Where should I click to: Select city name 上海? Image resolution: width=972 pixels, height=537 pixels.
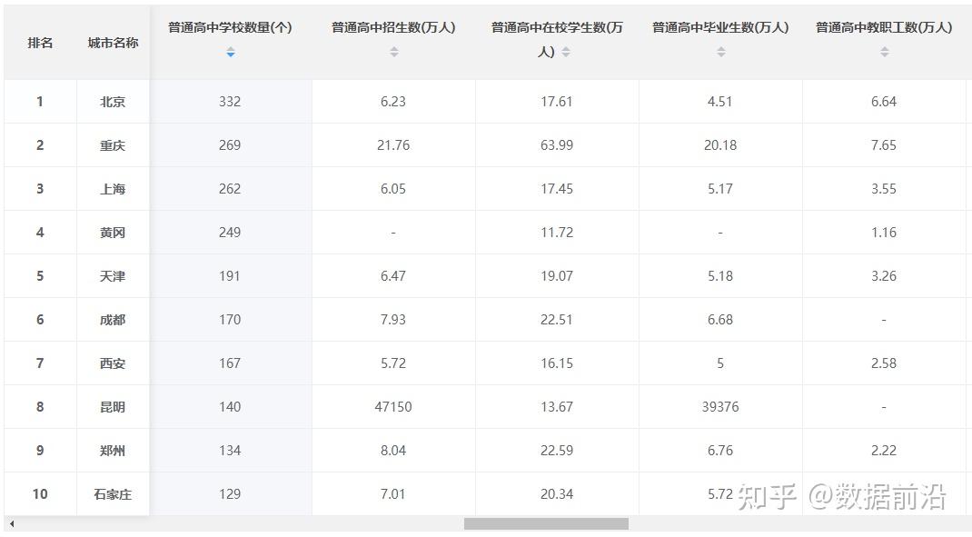point(113,189)
